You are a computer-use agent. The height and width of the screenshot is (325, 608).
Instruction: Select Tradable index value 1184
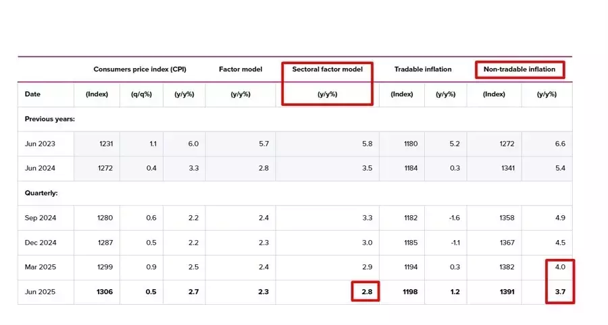point(411,168)
